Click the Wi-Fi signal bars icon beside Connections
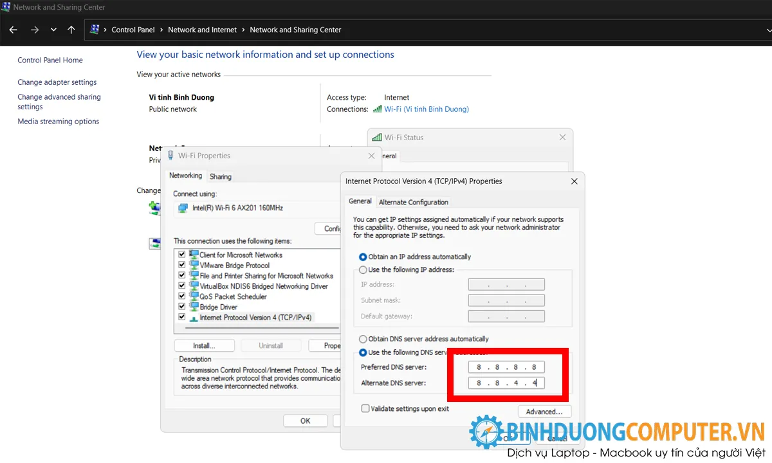This screenshot has height=463, width=772. (x=377, y=109)
